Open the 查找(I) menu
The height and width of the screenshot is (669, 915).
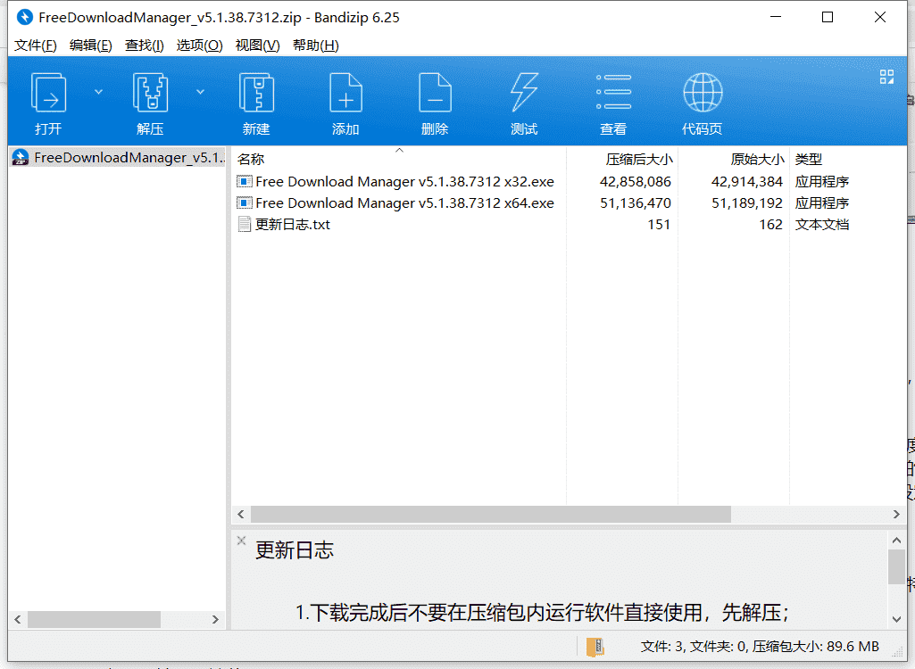[144, 45]
